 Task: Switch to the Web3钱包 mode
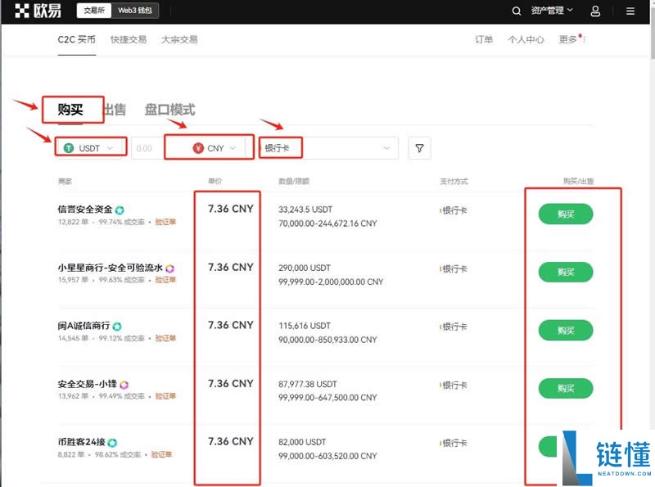134,11
